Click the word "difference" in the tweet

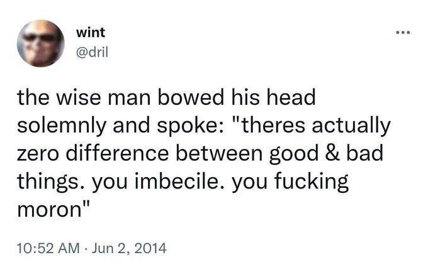(117, 153)
